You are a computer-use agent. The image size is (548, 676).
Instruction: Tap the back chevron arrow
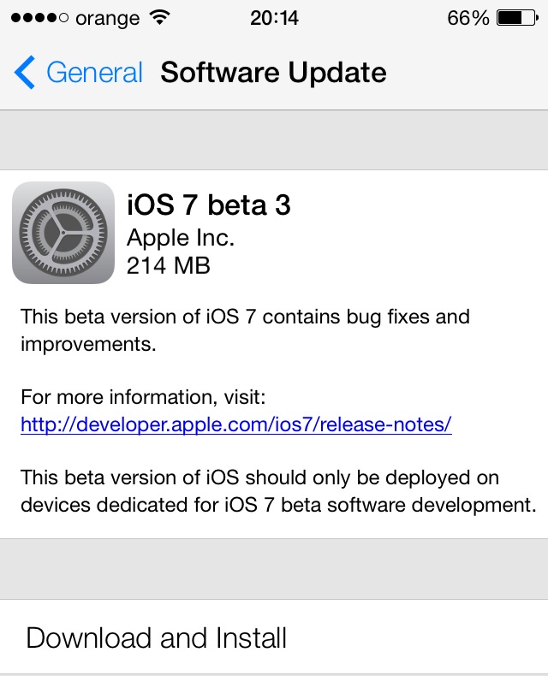click(25, 73)
